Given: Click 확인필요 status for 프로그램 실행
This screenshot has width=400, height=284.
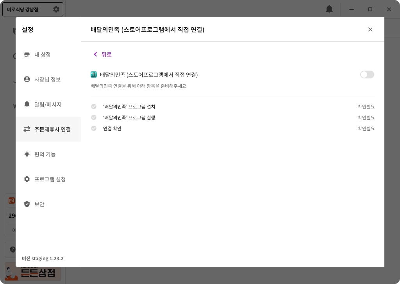Looking at the screenshot, I should tap(366, 117).
